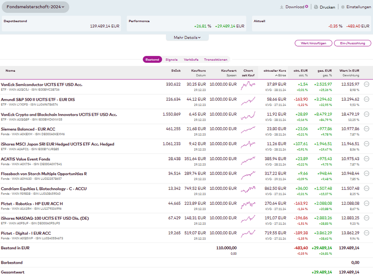Open options menu for iShares NASDAQ-100 row
Image resolution: width=373 pixels, height=276 pixels.
(x=366, y=218)
